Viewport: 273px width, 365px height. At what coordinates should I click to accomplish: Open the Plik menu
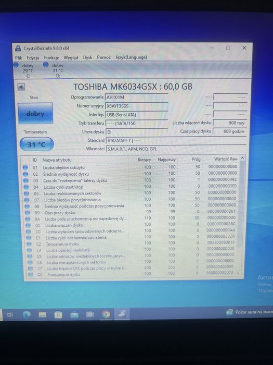(x=19, y=58)
